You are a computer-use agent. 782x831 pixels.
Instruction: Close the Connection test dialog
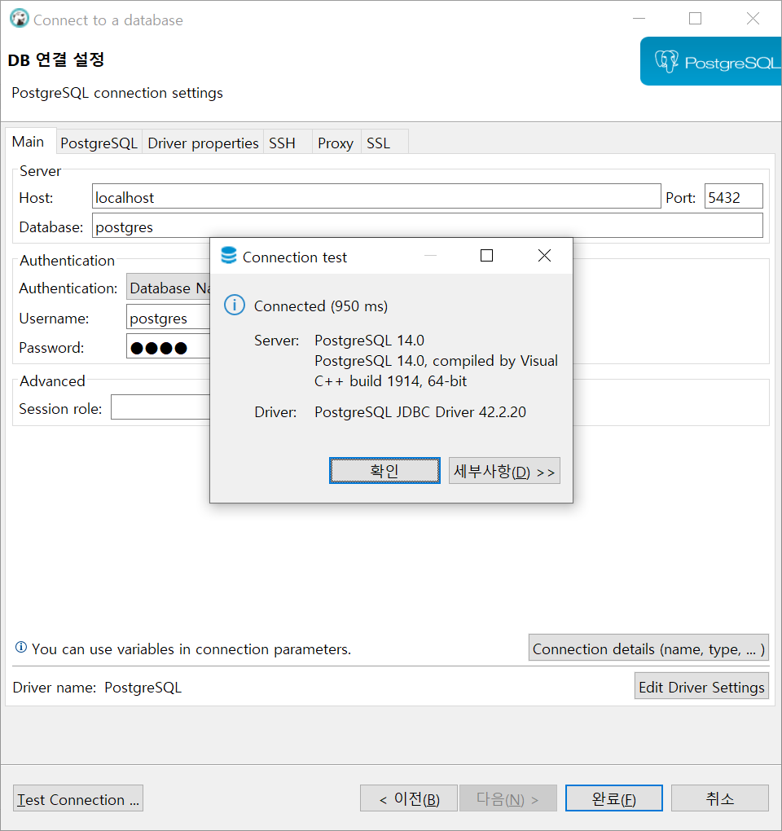click(544, 256)
